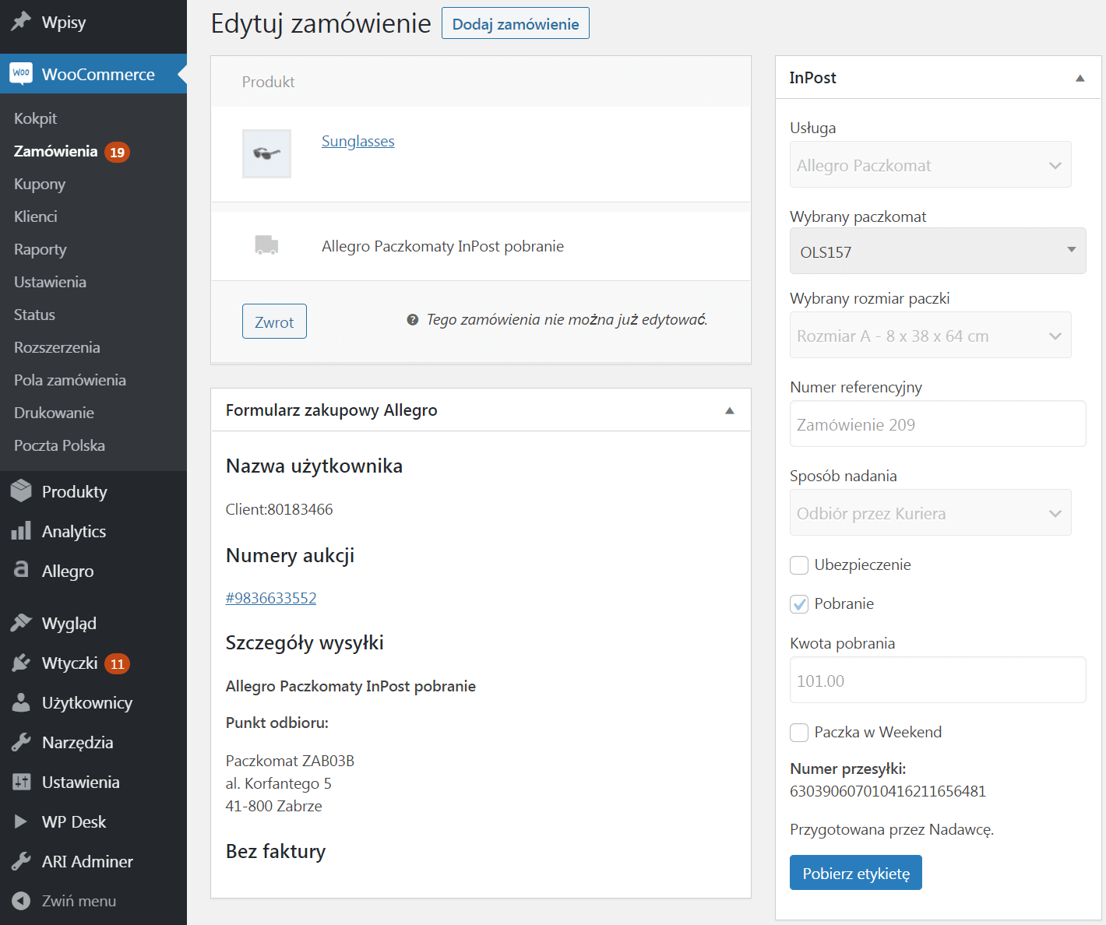
Task: Collapse the InPost panel
Action: (x=1080, y=78)
